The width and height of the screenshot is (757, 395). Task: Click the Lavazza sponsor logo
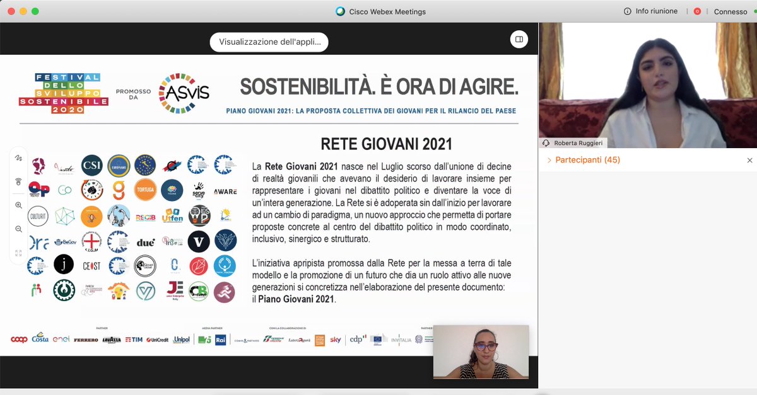[112, 340]
